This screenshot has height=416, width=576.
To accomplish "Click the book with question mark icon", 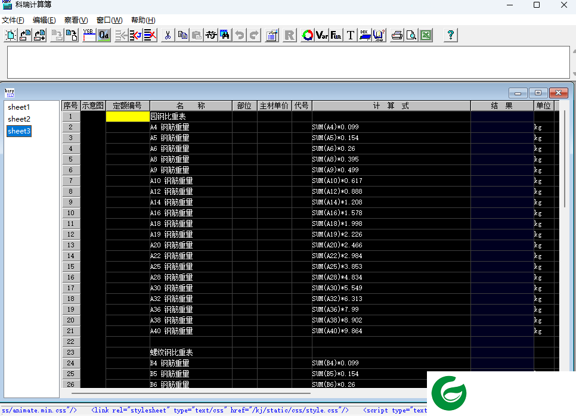I will [x=379, y=35].
